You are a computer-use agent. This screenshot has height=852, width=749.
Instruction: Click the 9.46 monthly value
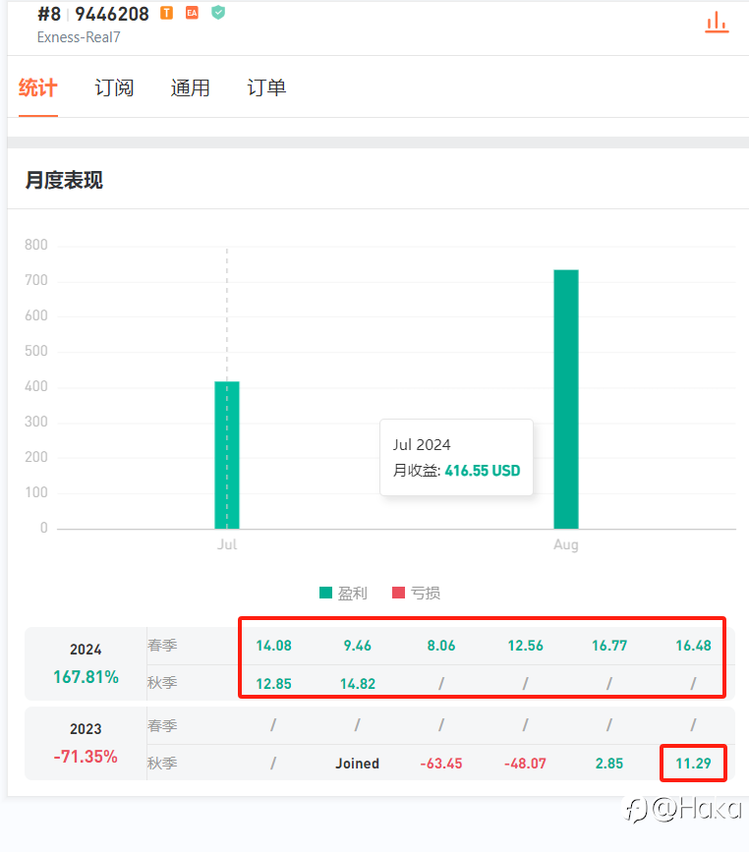[358, 646]
